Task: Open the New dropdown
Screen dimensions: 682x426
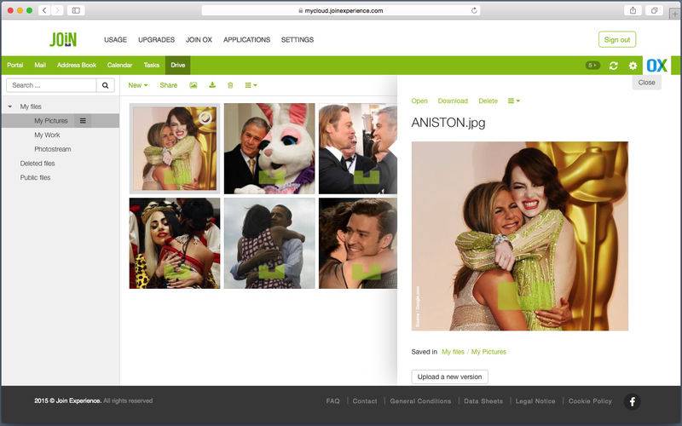Action: 138,85
